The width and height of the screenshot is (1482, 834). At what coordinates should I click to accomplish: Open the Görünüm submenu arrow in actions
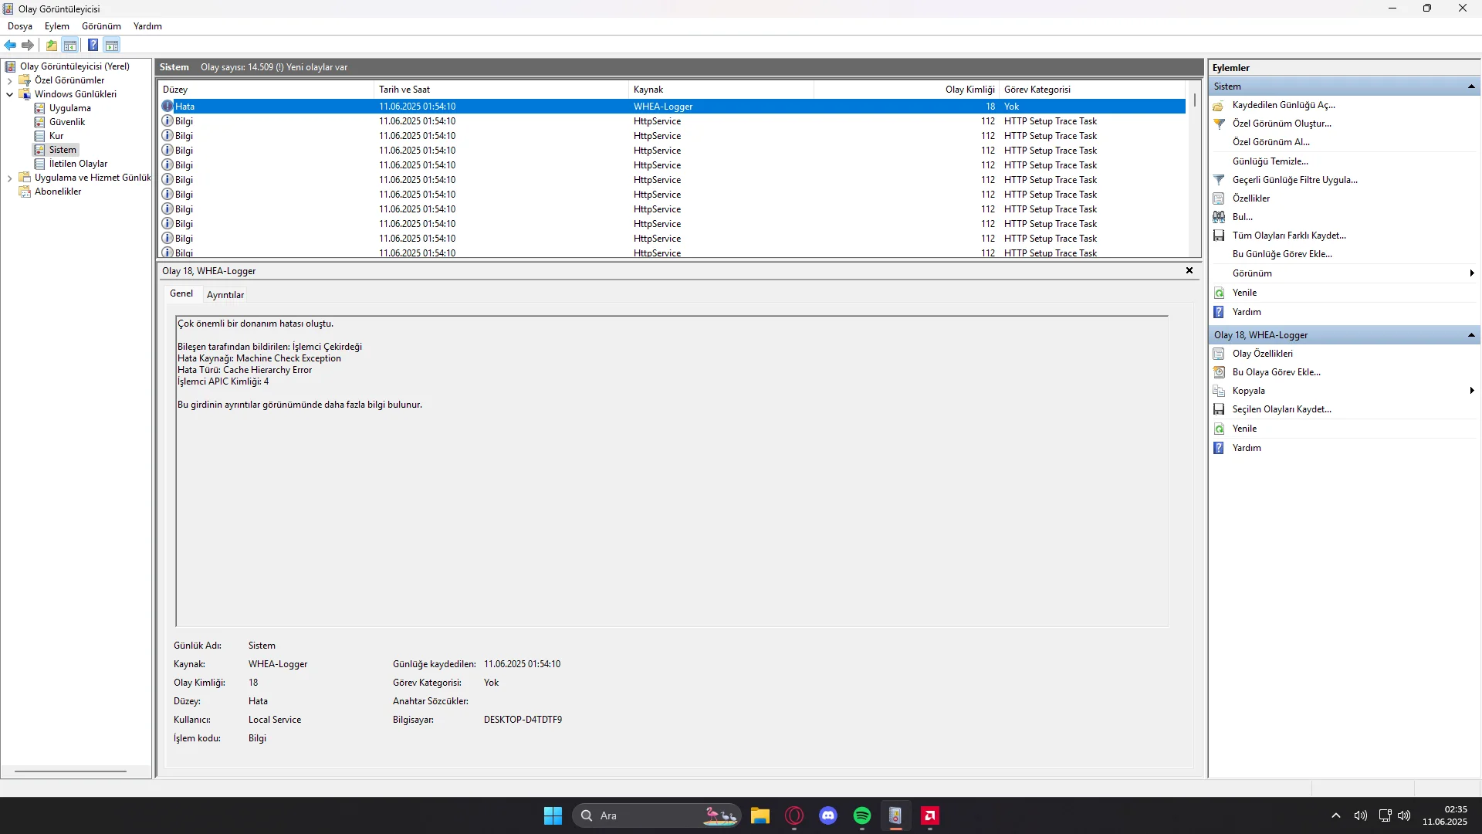(x=1471, y=273)
